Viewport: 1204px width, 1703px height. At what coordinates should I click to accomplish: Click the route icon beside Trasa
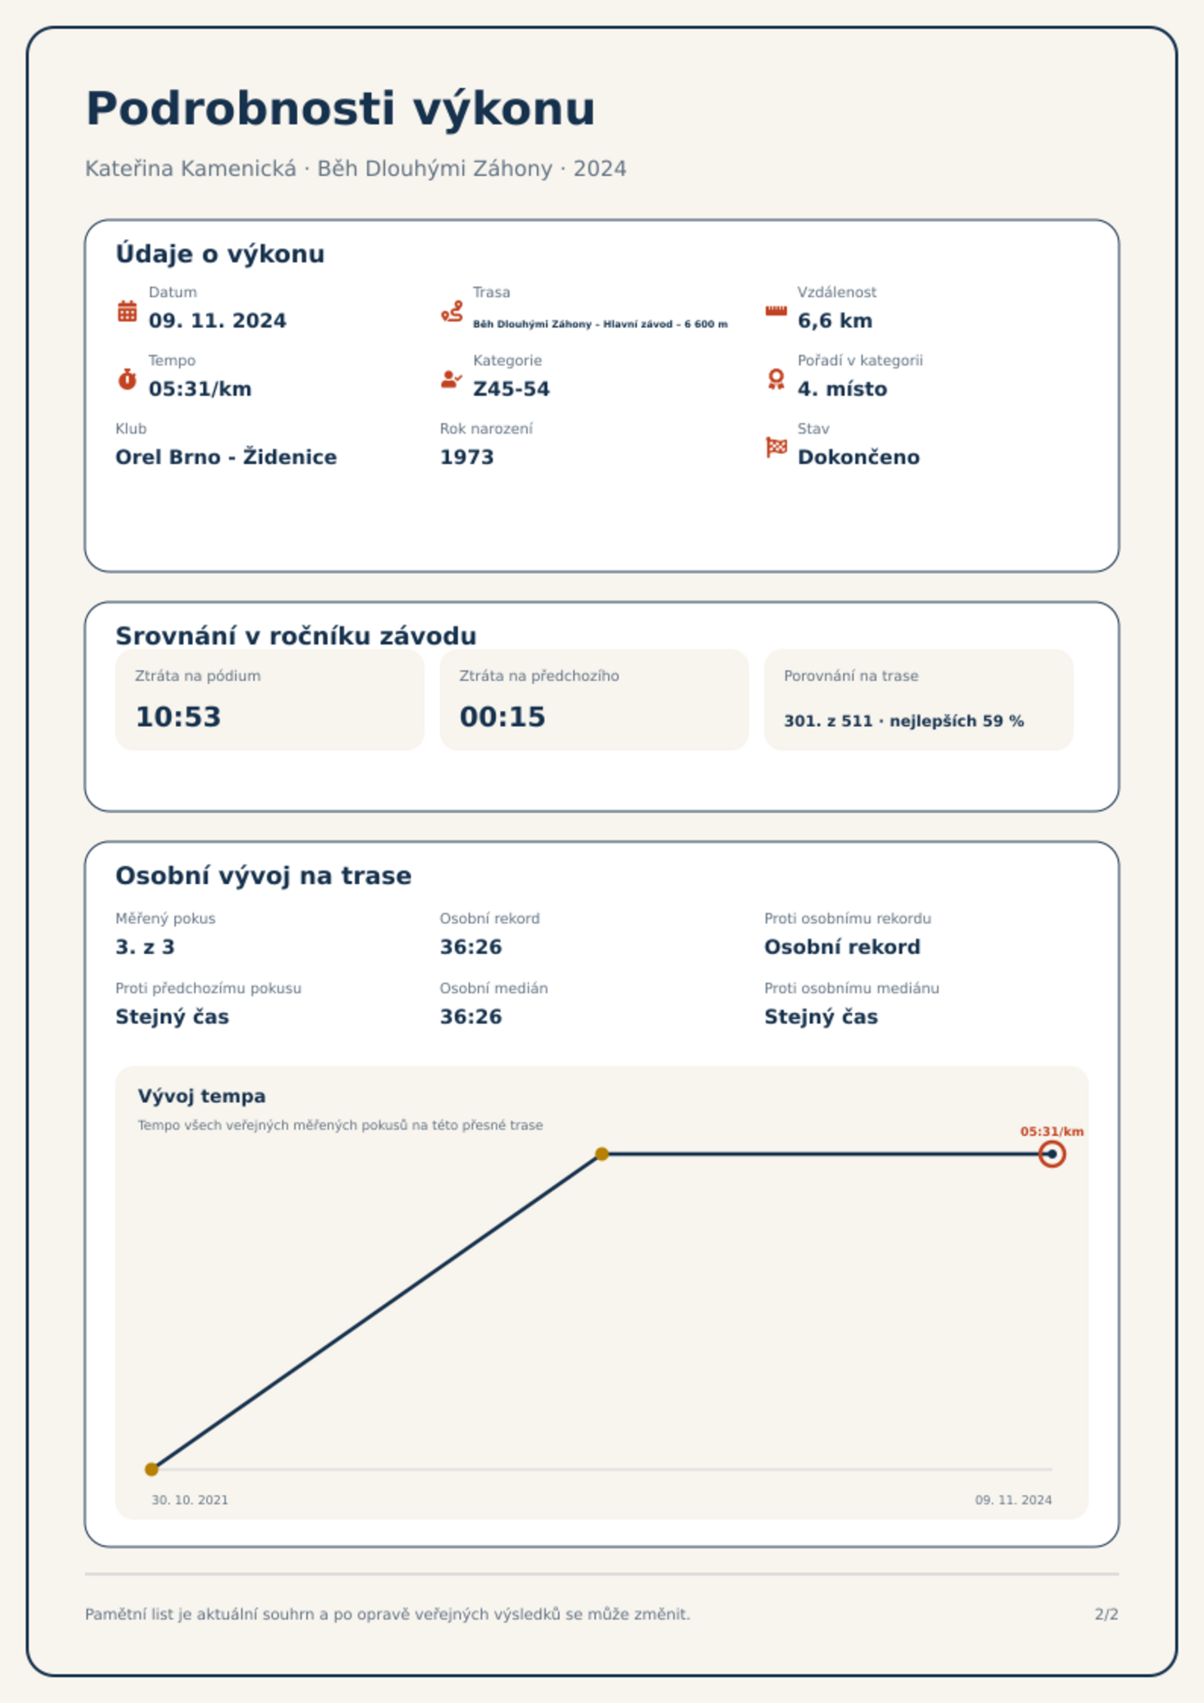pyautogui.click(x=452, y=311)
